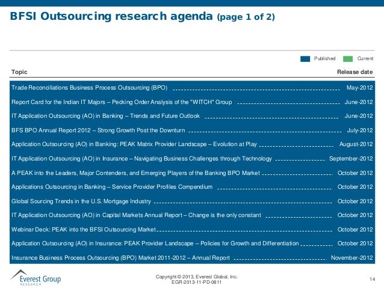Select 'BFS BPO Annual Report 2012' row
Screen dimensions: 384x288
[x=192, y=130]
